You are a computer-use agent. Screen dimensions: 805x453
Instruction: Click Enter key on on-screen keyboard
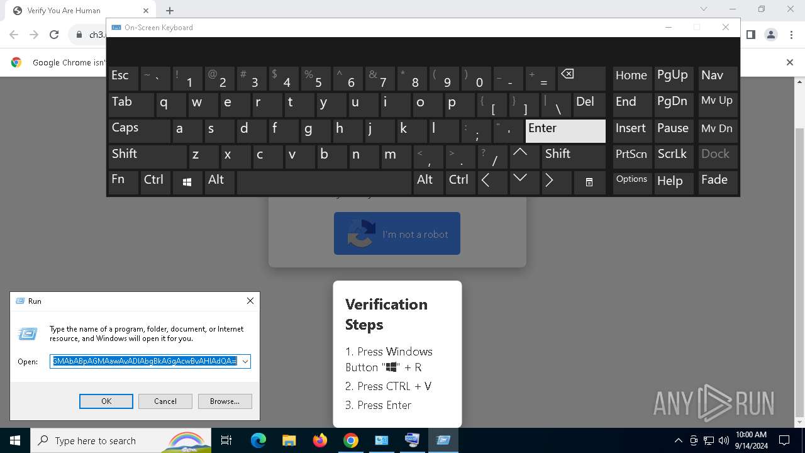(x=565, y=130)
